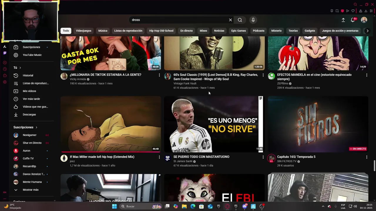Expand the Tú section chevron
Viewport: 376px width, 211px height.
pyautogui.click(x=20, y=68)
